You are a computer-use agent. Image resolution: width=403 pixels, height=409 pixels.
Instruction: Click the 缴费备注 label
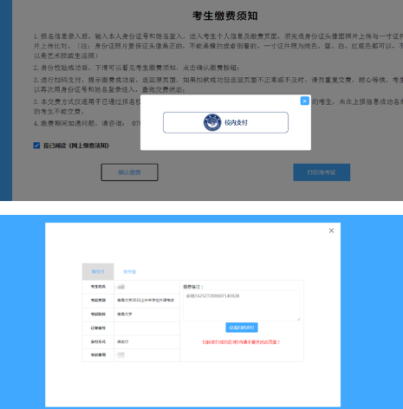pyautogui.click(x=193, y=287)
